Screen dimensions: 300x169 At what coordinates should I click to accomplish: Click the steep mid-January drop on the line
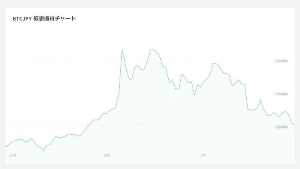coord(246,97)
